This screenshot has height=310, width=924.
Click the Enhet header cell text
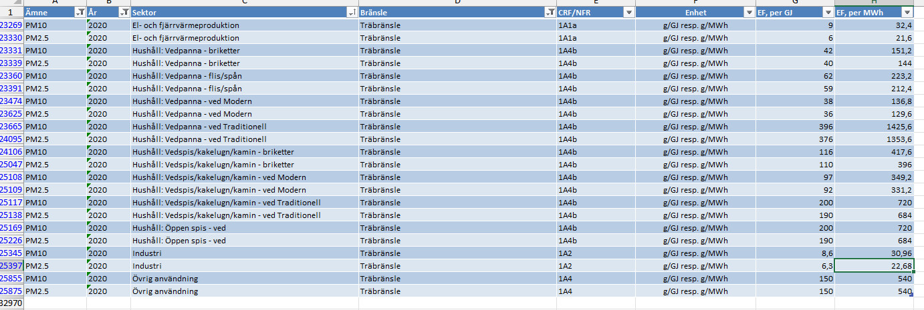pos(695,13)
